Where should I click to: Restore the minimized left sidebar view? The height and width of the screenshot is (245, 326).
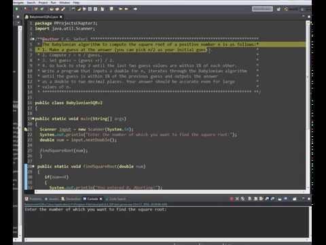[18, 17]
